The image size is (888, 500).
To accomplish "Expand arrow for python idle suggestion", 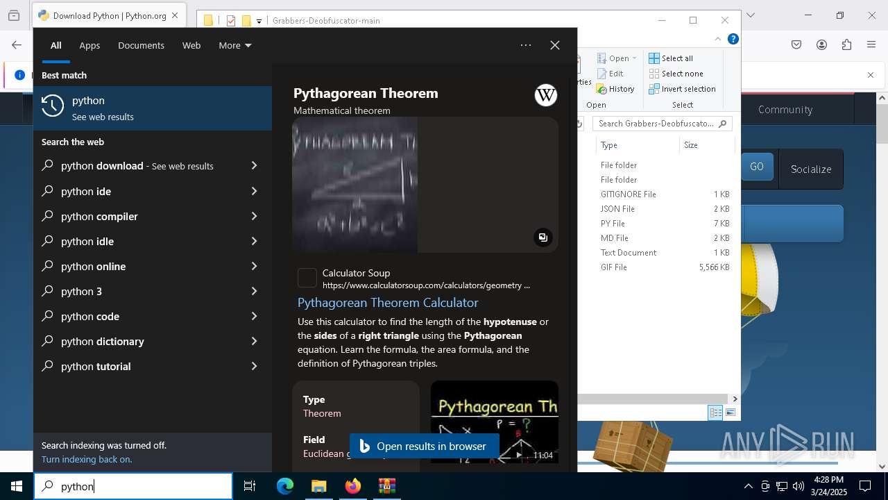I will pos(254,241).
